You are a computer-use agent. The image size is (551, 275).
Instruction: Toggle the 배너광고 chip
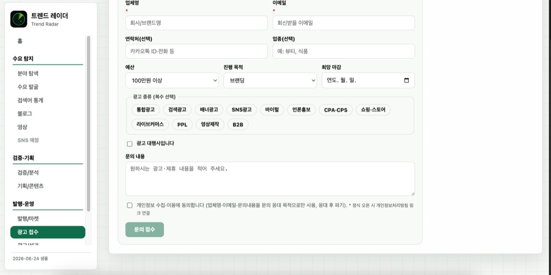click(x=209, y=110)
